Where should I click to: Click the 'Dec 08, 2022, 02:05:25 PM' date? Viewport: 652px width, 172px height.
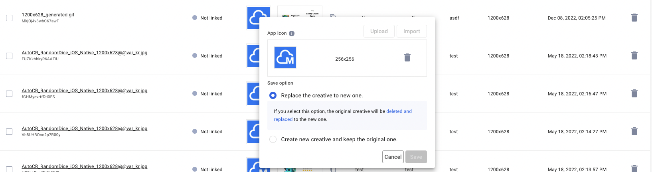coord(577,18)
